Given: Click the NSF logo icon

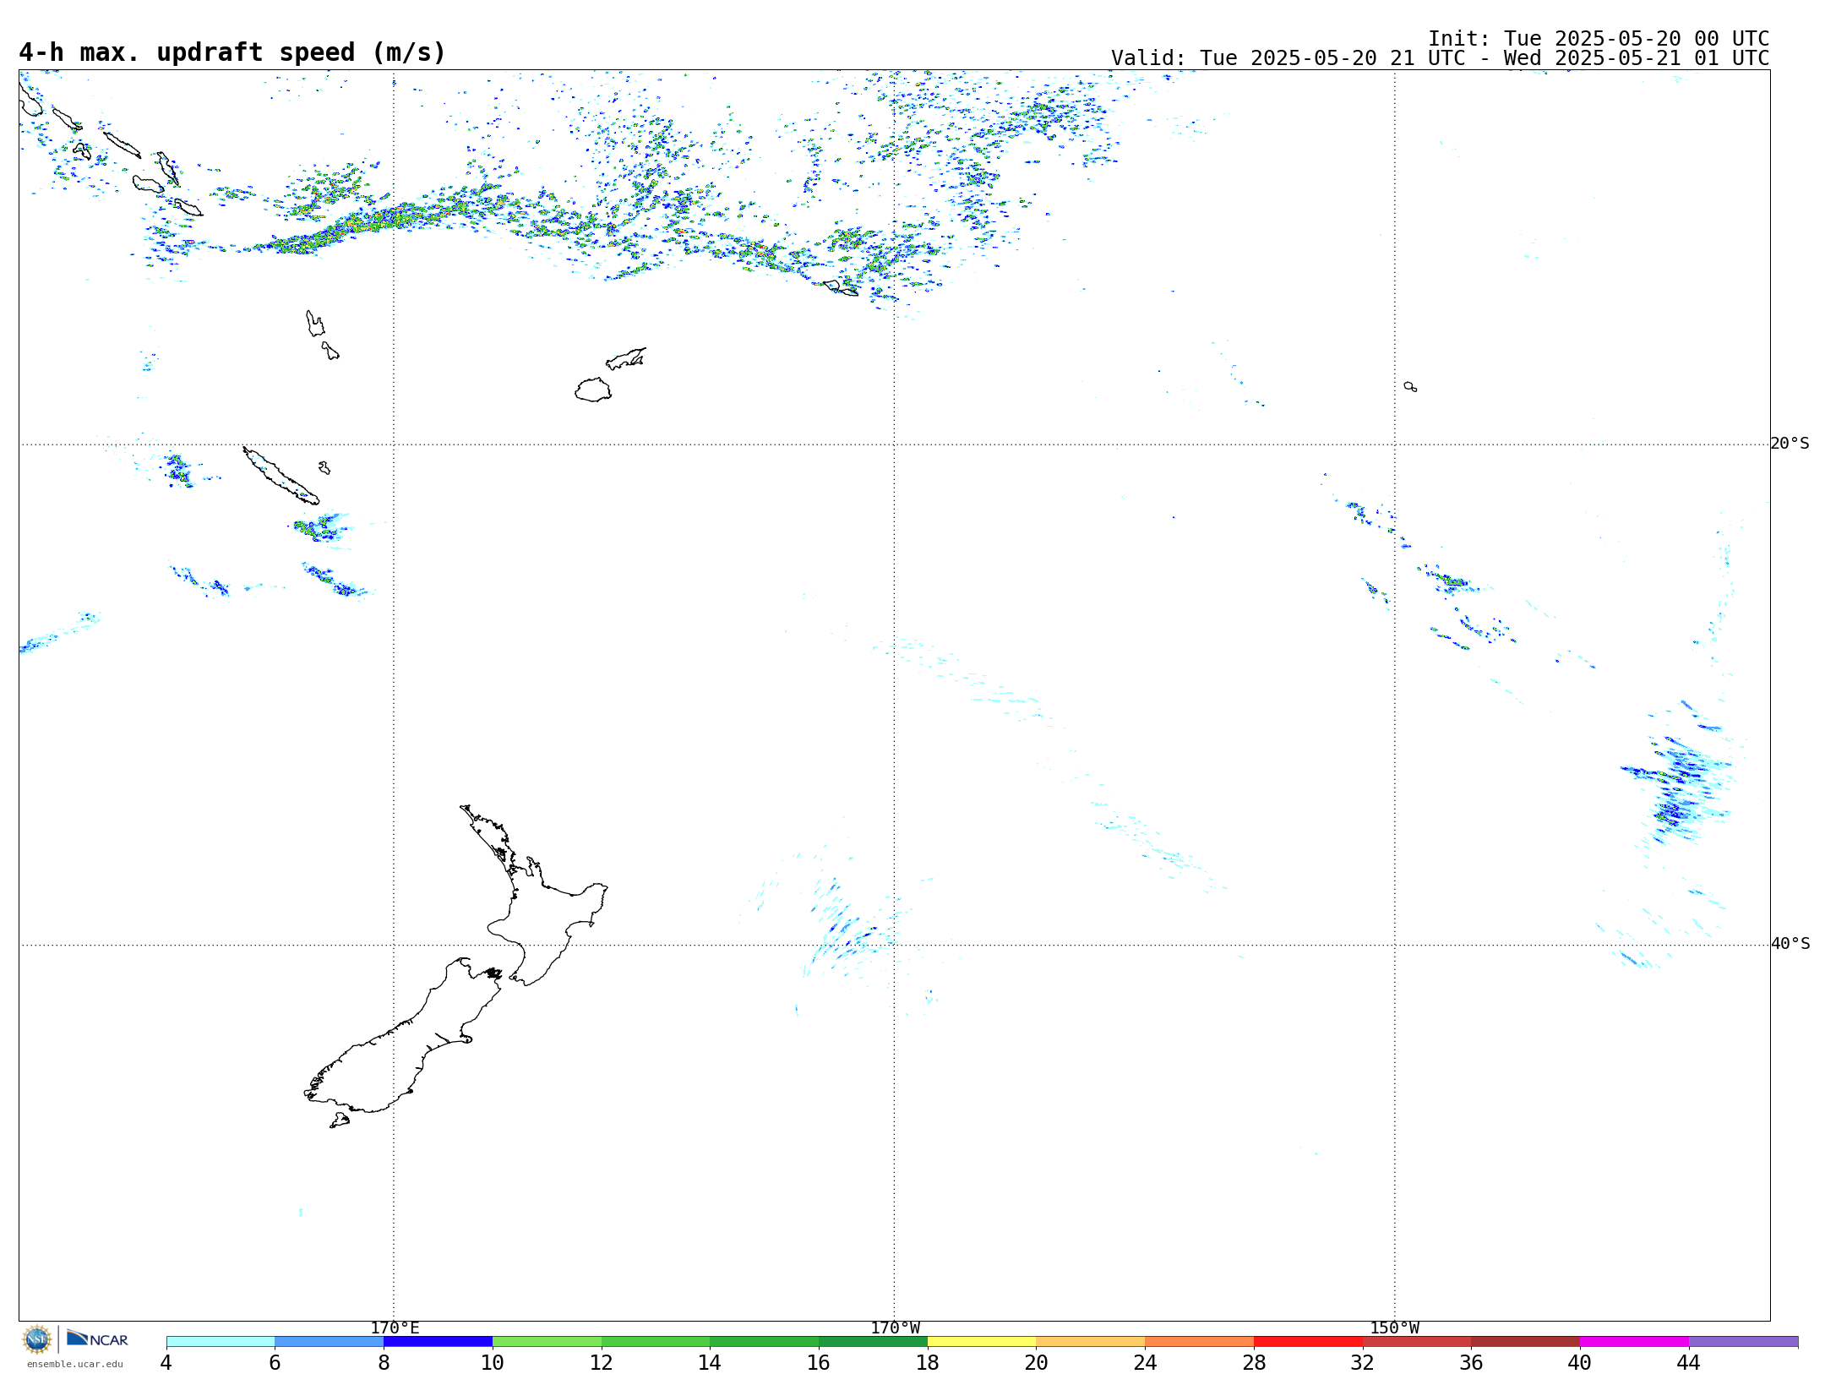Looking at the screenshot, I should tap(37, 1339).
